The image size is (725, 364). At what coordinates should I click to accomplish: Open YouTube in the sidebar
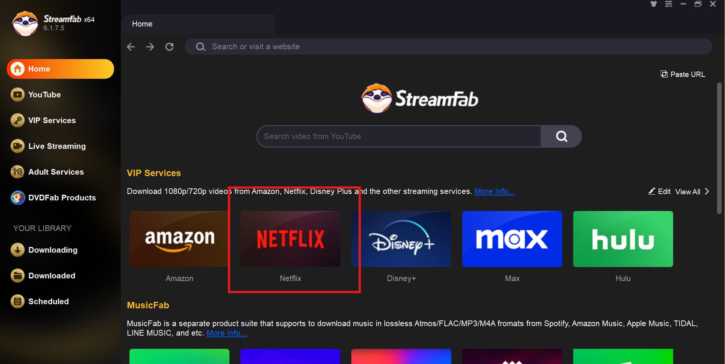coord(44,95)
